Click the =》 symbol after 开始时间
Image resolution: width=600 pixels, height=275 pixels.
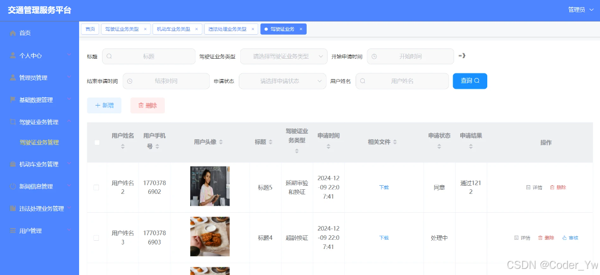(x=462, y=56)
